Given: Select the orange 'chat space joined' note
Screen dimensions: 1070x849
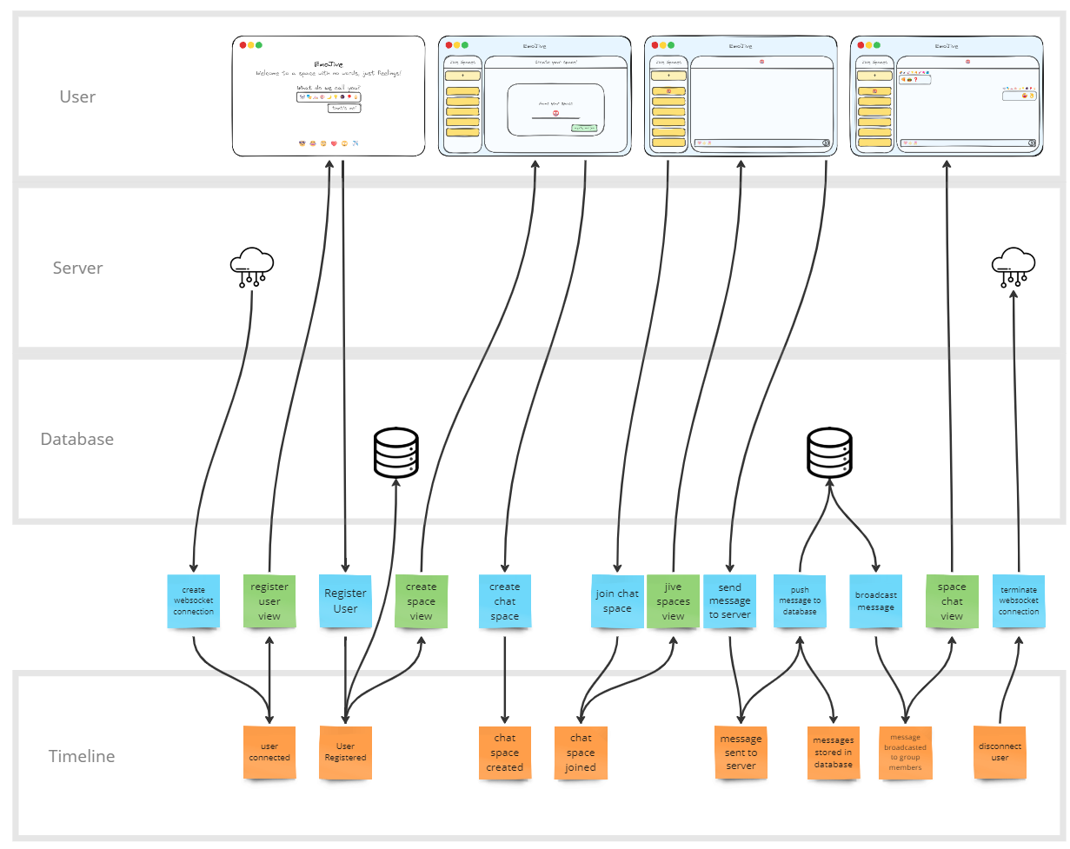Looking at the screenshot, I should tap(581, 753).
